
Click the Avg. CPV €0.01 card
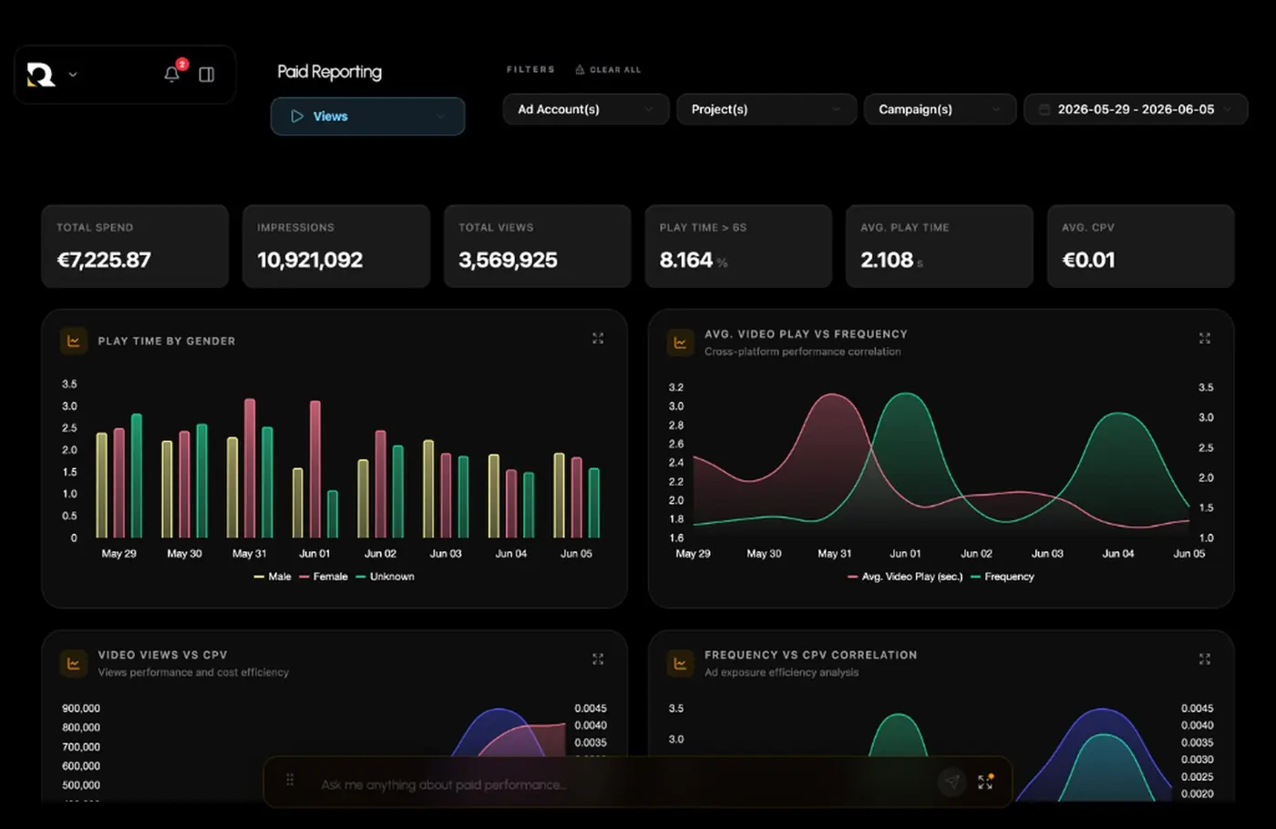click(1141, 246)
